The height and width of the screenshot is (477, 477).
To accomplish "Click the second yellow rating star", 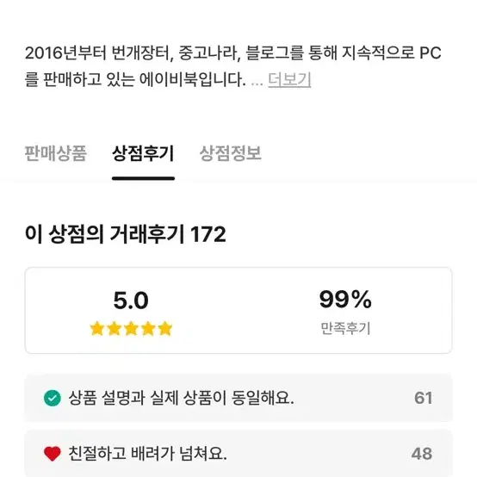I will 115,329.
